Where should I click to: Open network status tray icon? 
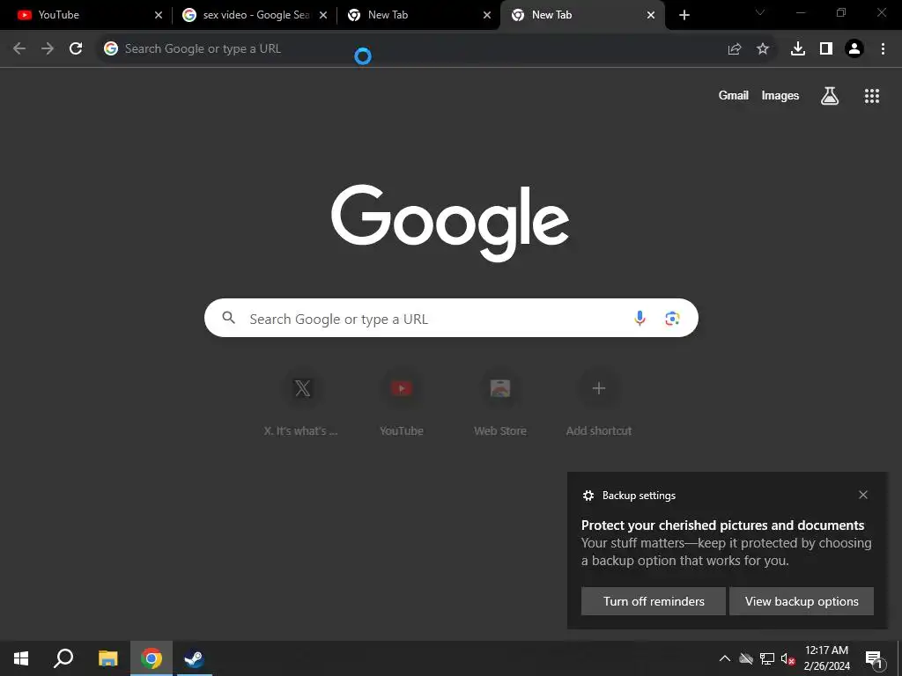click(767, 658)
